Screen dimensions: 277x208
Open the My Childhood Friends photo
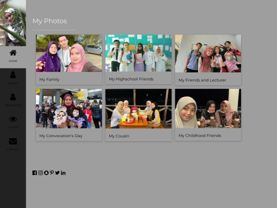[x=208, y=108]
